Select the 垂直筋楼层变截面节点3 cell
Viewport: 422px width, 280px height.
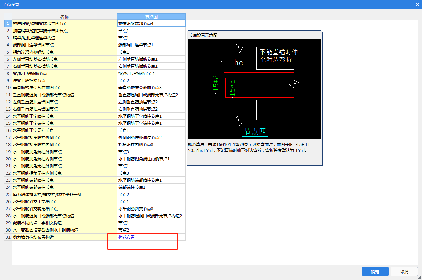(x=151, y=88)
